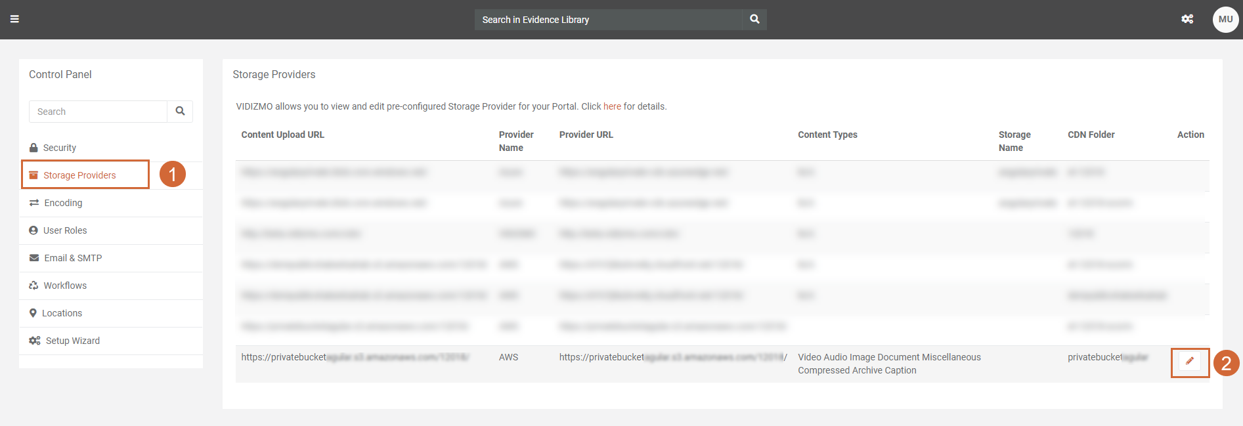Click the search magnifier in the top bar
The width and height of the screenshot is (1243, 426).
754,20
